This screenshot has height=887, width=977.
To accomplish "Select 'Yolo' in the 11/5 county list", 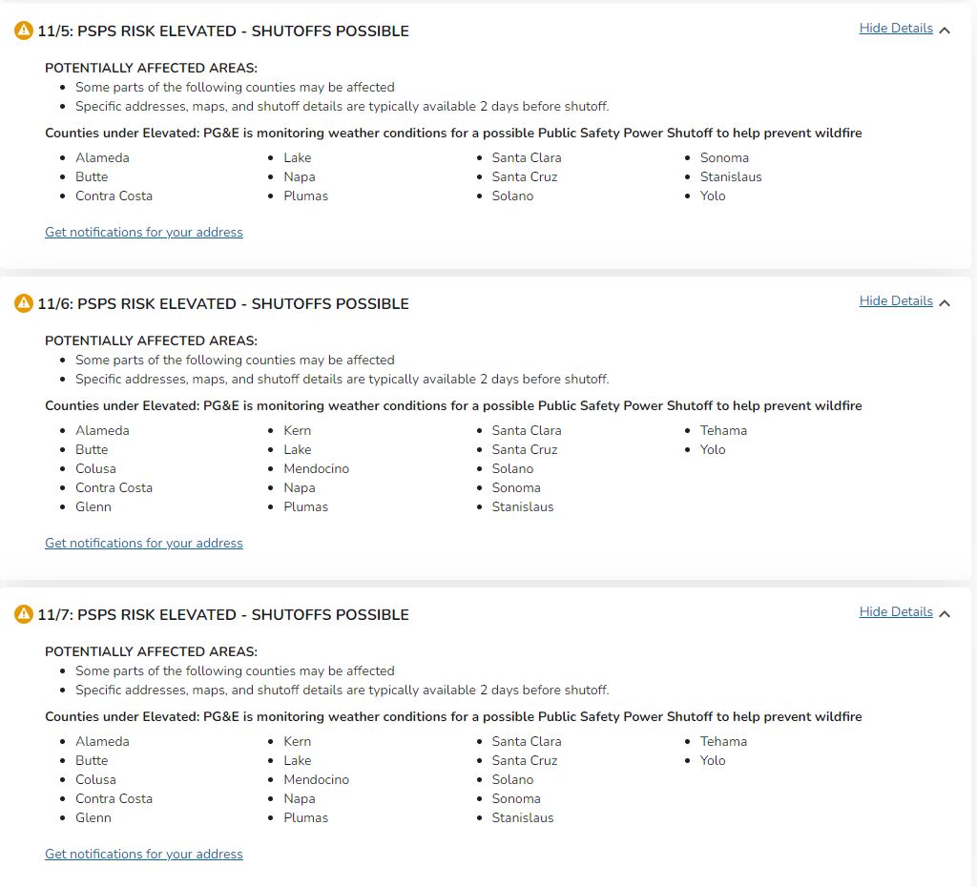I will [x=712, y=196].
